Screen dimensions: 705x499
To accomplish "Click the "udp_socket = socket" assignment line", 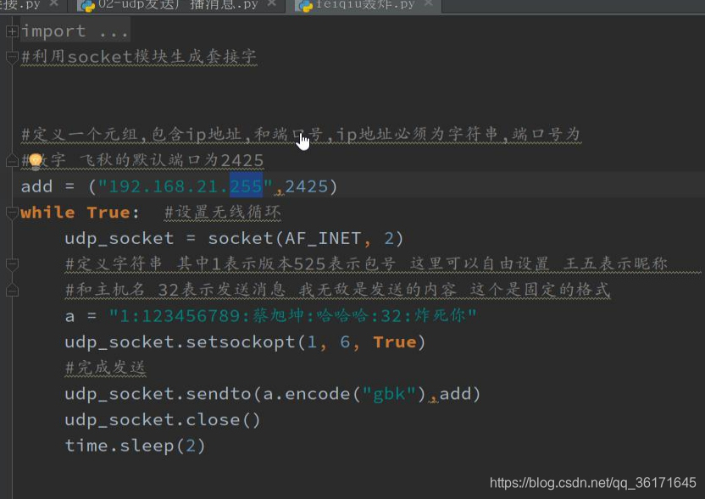I will coord(234,238).
